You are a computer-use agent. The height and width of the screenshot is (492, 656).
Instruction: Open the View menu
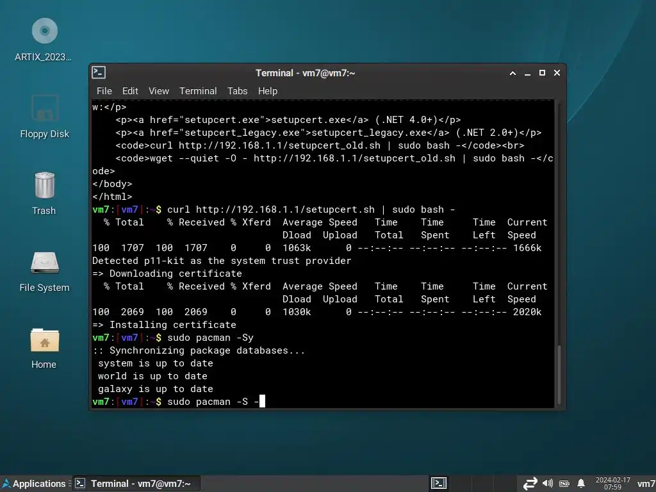(x=159, y=91)
